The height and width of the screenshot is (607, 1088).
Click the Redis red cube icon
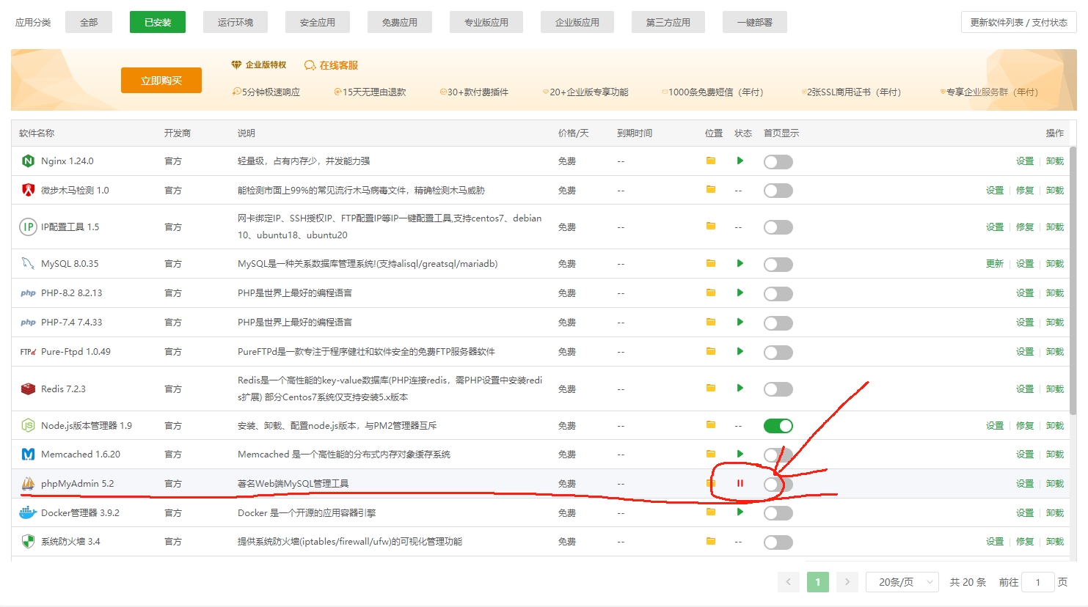coord(28,389)
